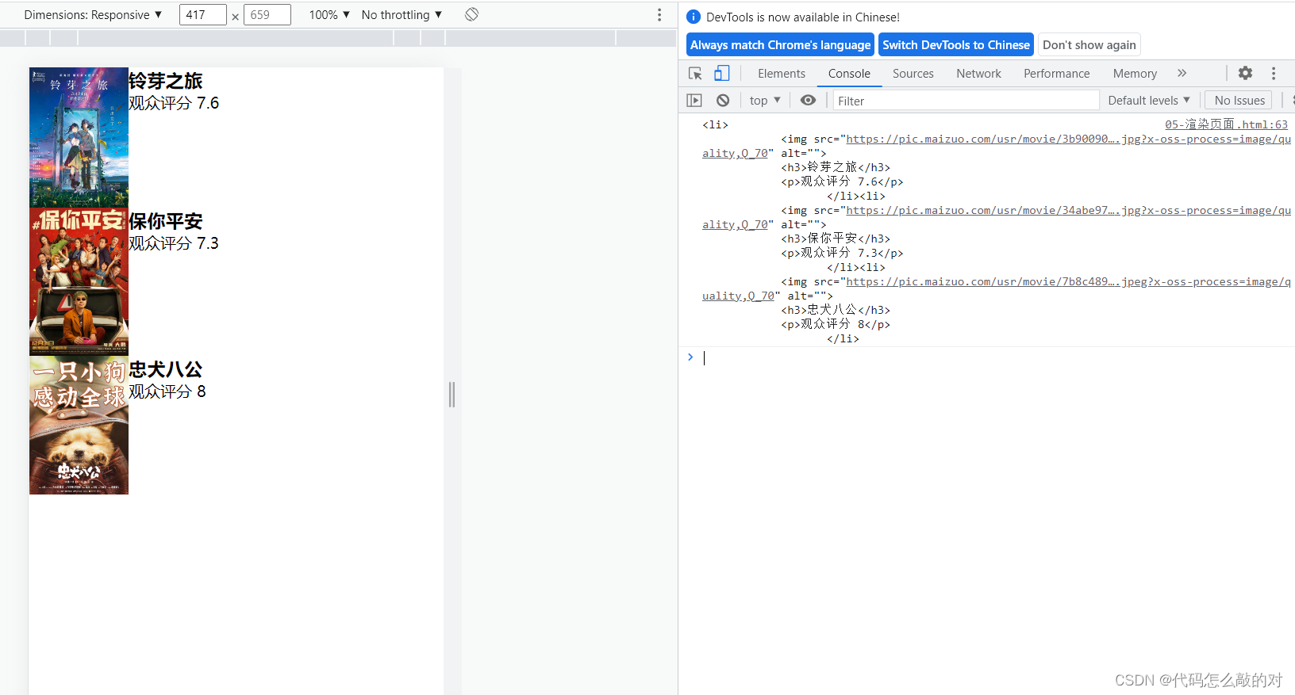Switch to the Sources tab
This screenshot has height=695, width=1295.
click(x=913, y=74)
